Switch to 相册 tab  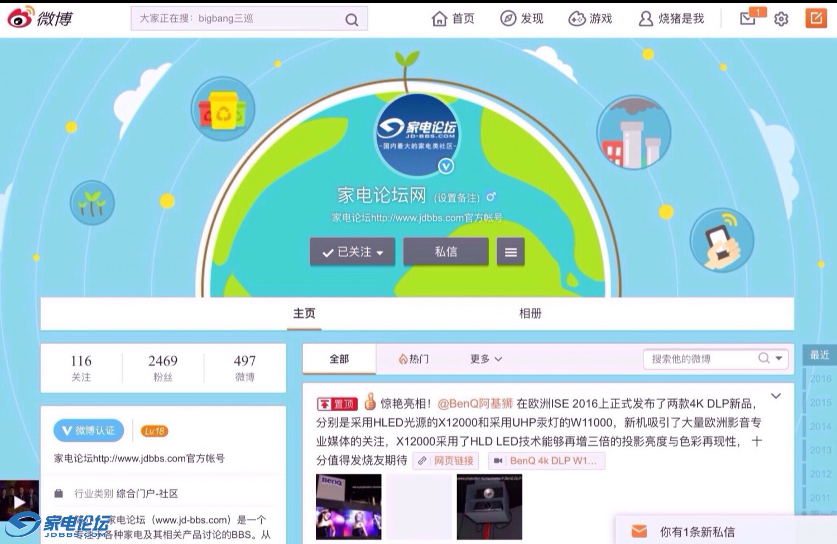[x=530, y=314]
